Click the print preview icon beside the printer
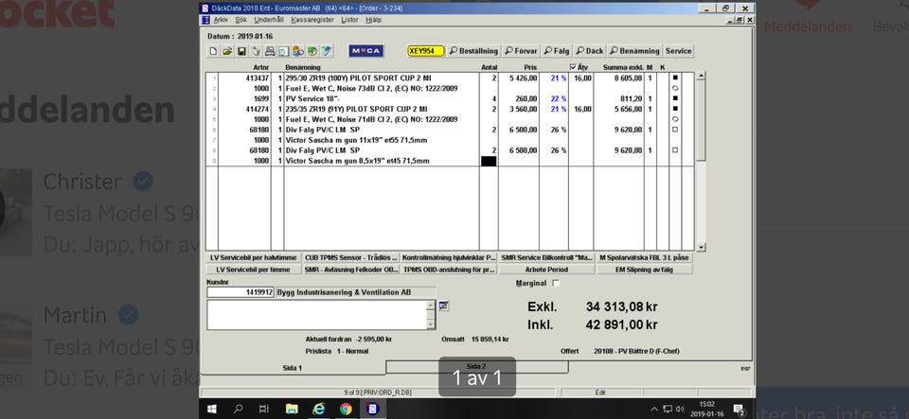The height and width of the screenshot is (419, 909). click(x=284, y=51)
